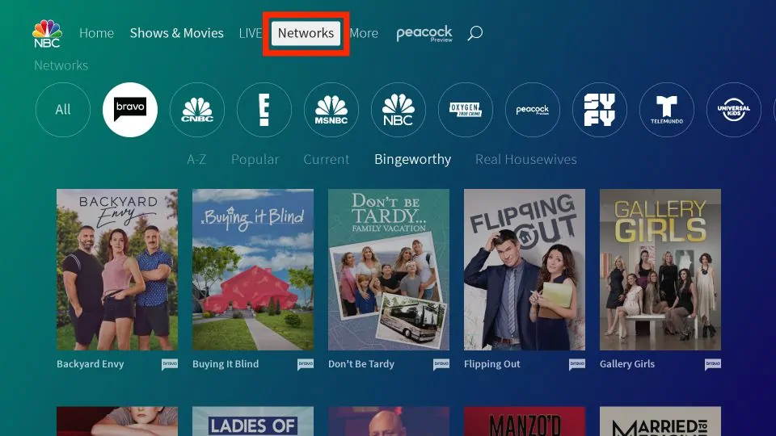
Task: Select the All networks filter circle
Action: pos(63,109)
